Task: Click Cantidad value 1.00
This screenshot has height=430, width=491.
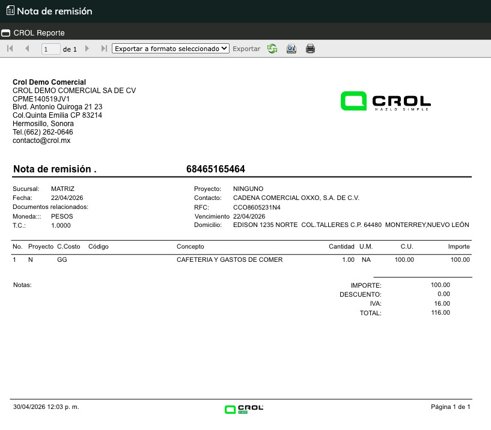Action: click(348, 259)
